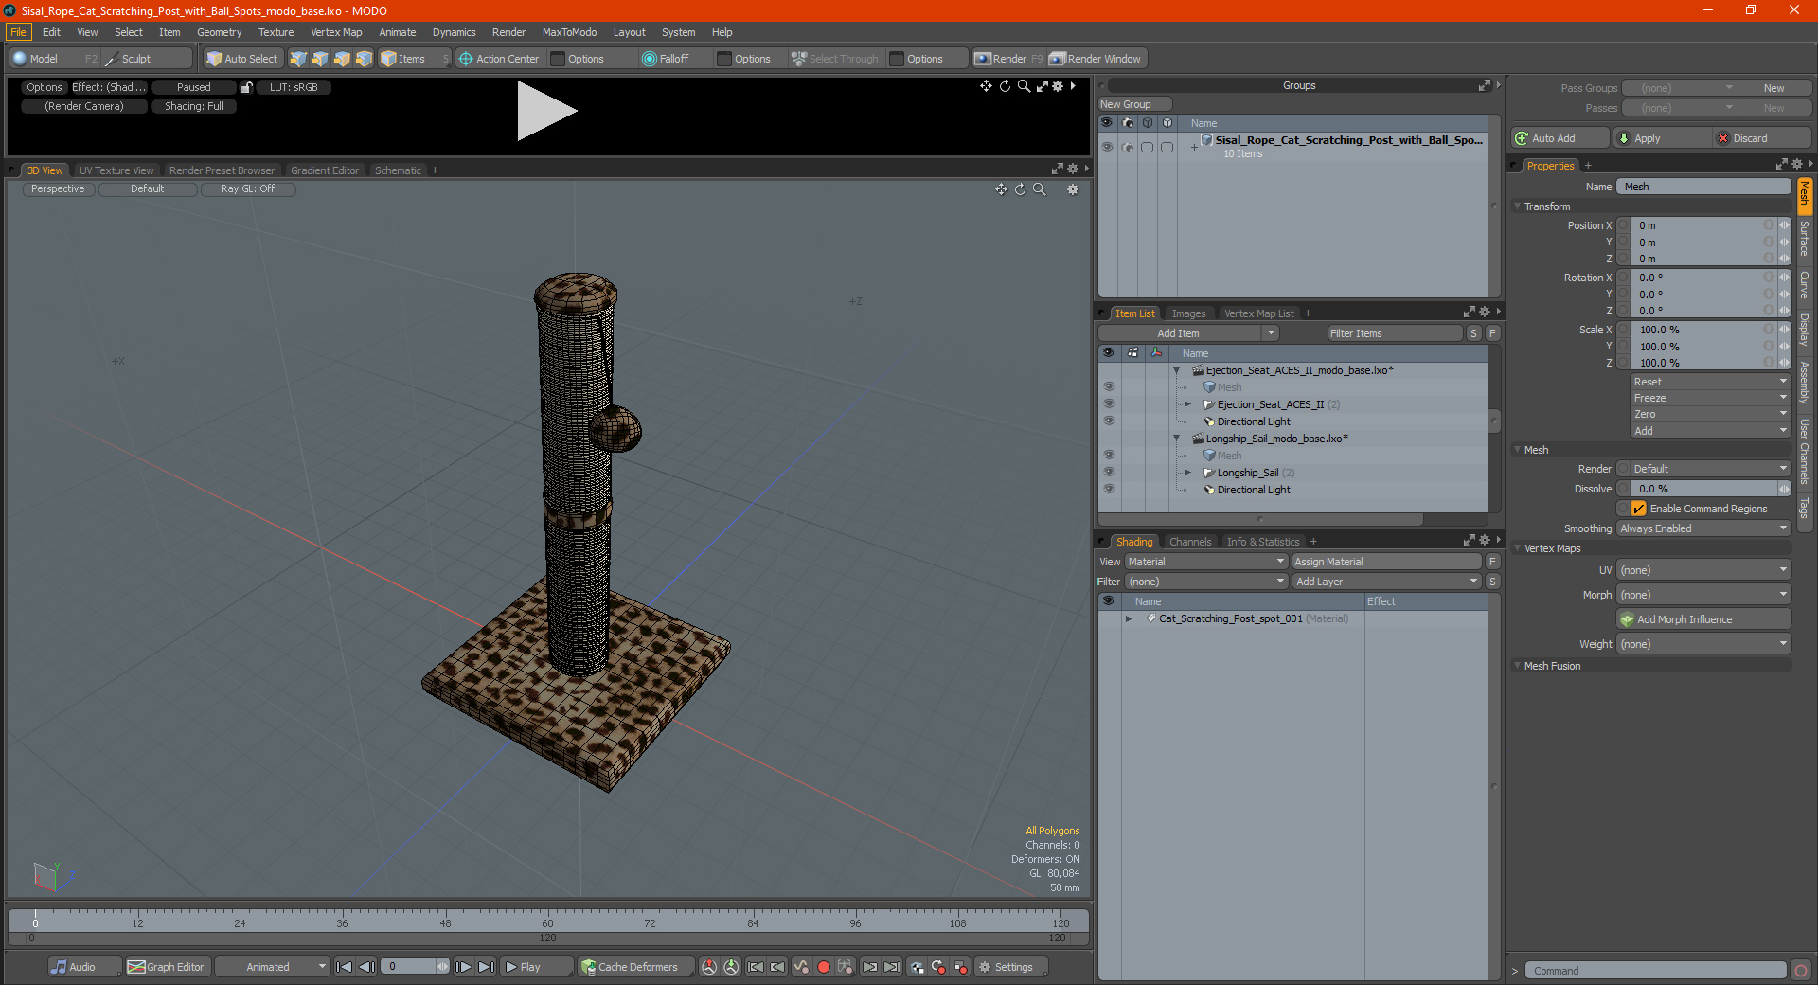Viewport: 1818px width, 985px height.
Task: Switch to UV Texture View tab
Action: 116,170
